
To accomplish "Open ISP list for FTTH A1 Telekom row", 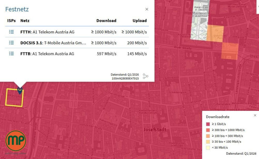I will [11, 32].
